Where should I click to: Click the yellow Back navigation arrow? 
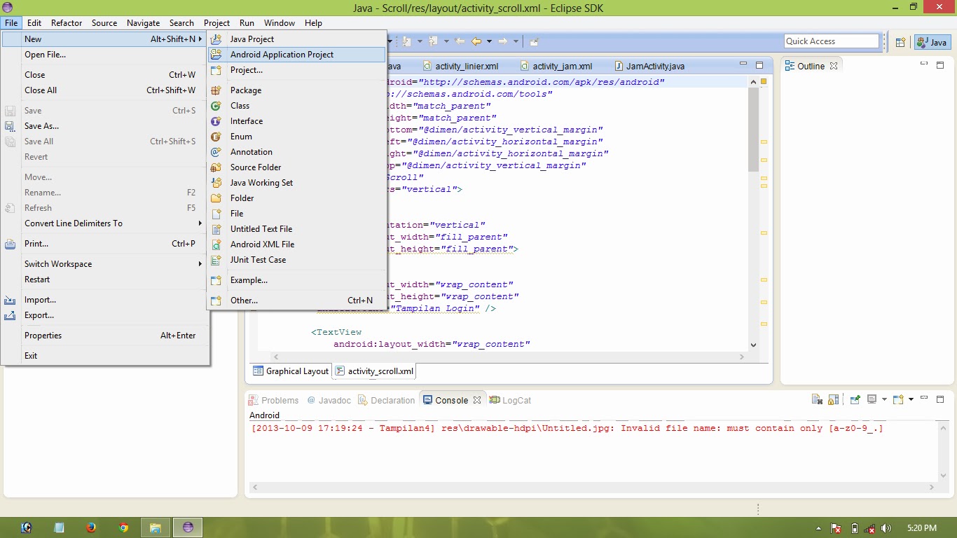tap(476, 41)
